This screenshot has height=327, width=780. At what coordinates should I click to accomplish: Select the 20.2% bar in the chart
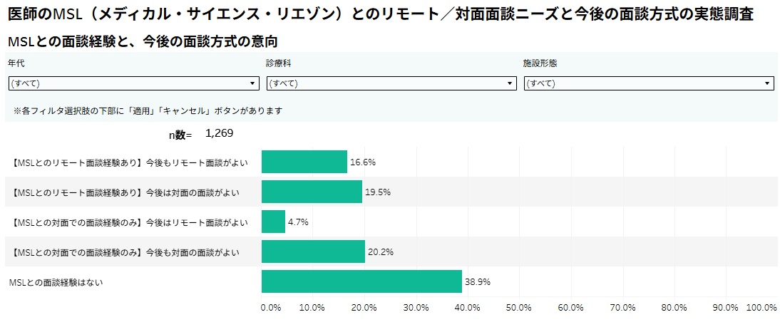pos(313,251)
